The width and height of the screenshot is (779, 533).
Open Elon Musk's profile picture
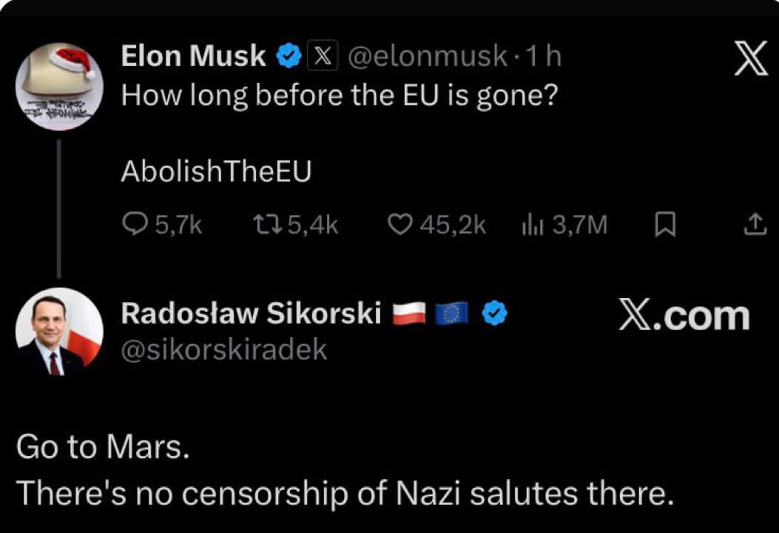click(60, 86)
